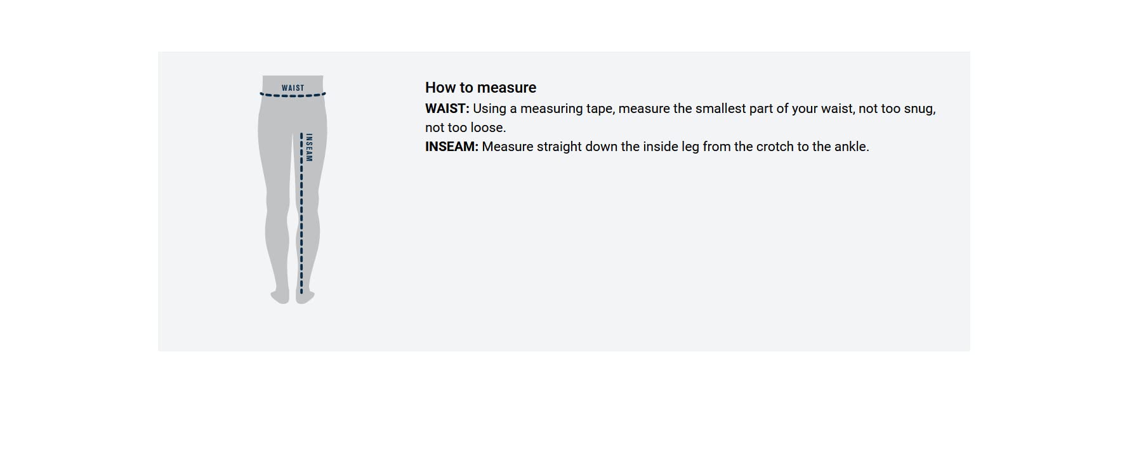Click the "How to measure" heading
The image size is (1134, 455).
click(x=480, y=88)
